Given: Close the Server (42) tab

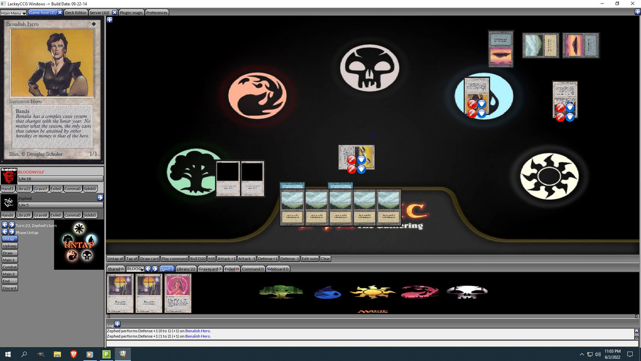Looking at the screenshot, I should click(x=114, y=13).
